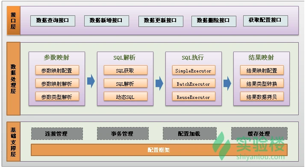Click the 配置加载 block
The width and height of the screenshot is (306, 168).
[190, 133]
